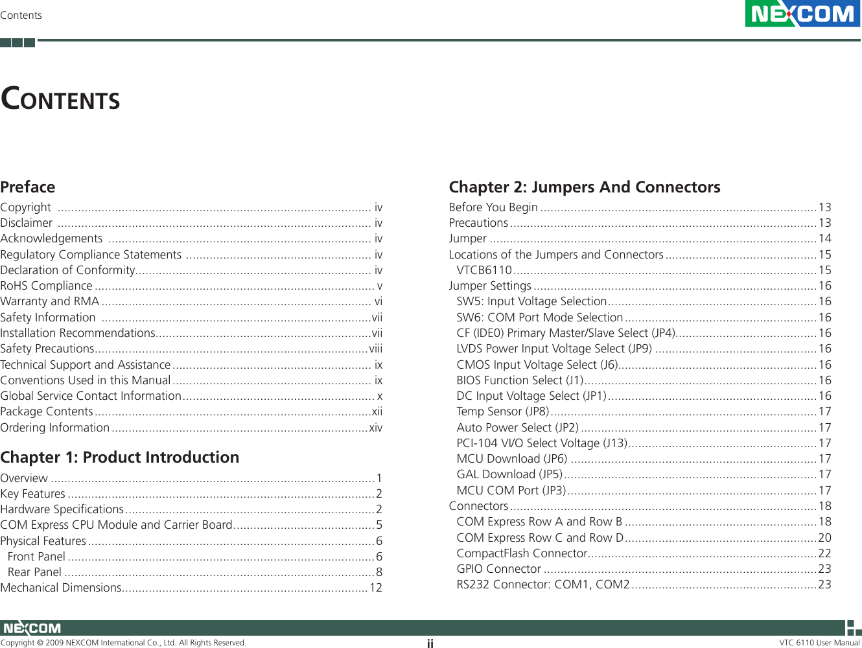The height and width of the screenshot is (648, 862).
Task: Click the page header label Contents
Action: coord(21,15)
